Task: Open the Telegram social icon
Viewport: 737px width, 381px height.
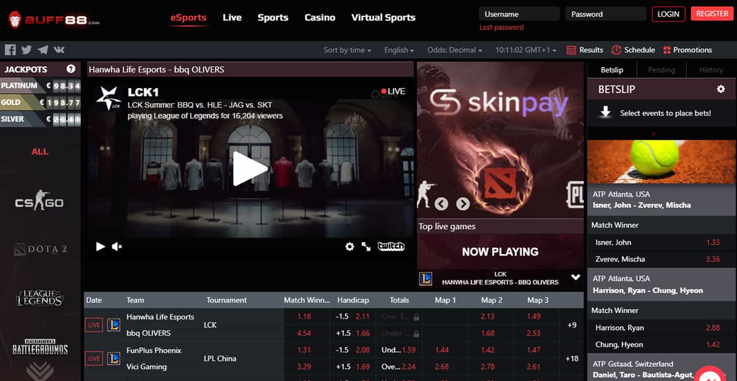Action: pos(43,50)
